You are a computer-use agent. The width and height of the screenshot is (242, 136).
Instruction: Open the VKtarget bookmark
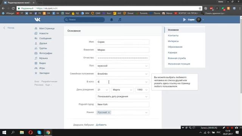8,13
